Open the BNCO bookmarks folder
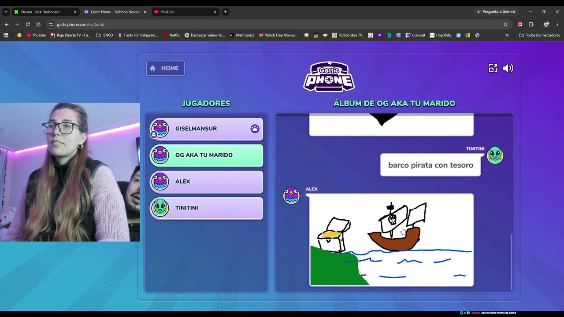The image size is (564, 317). tap(104, 35)
